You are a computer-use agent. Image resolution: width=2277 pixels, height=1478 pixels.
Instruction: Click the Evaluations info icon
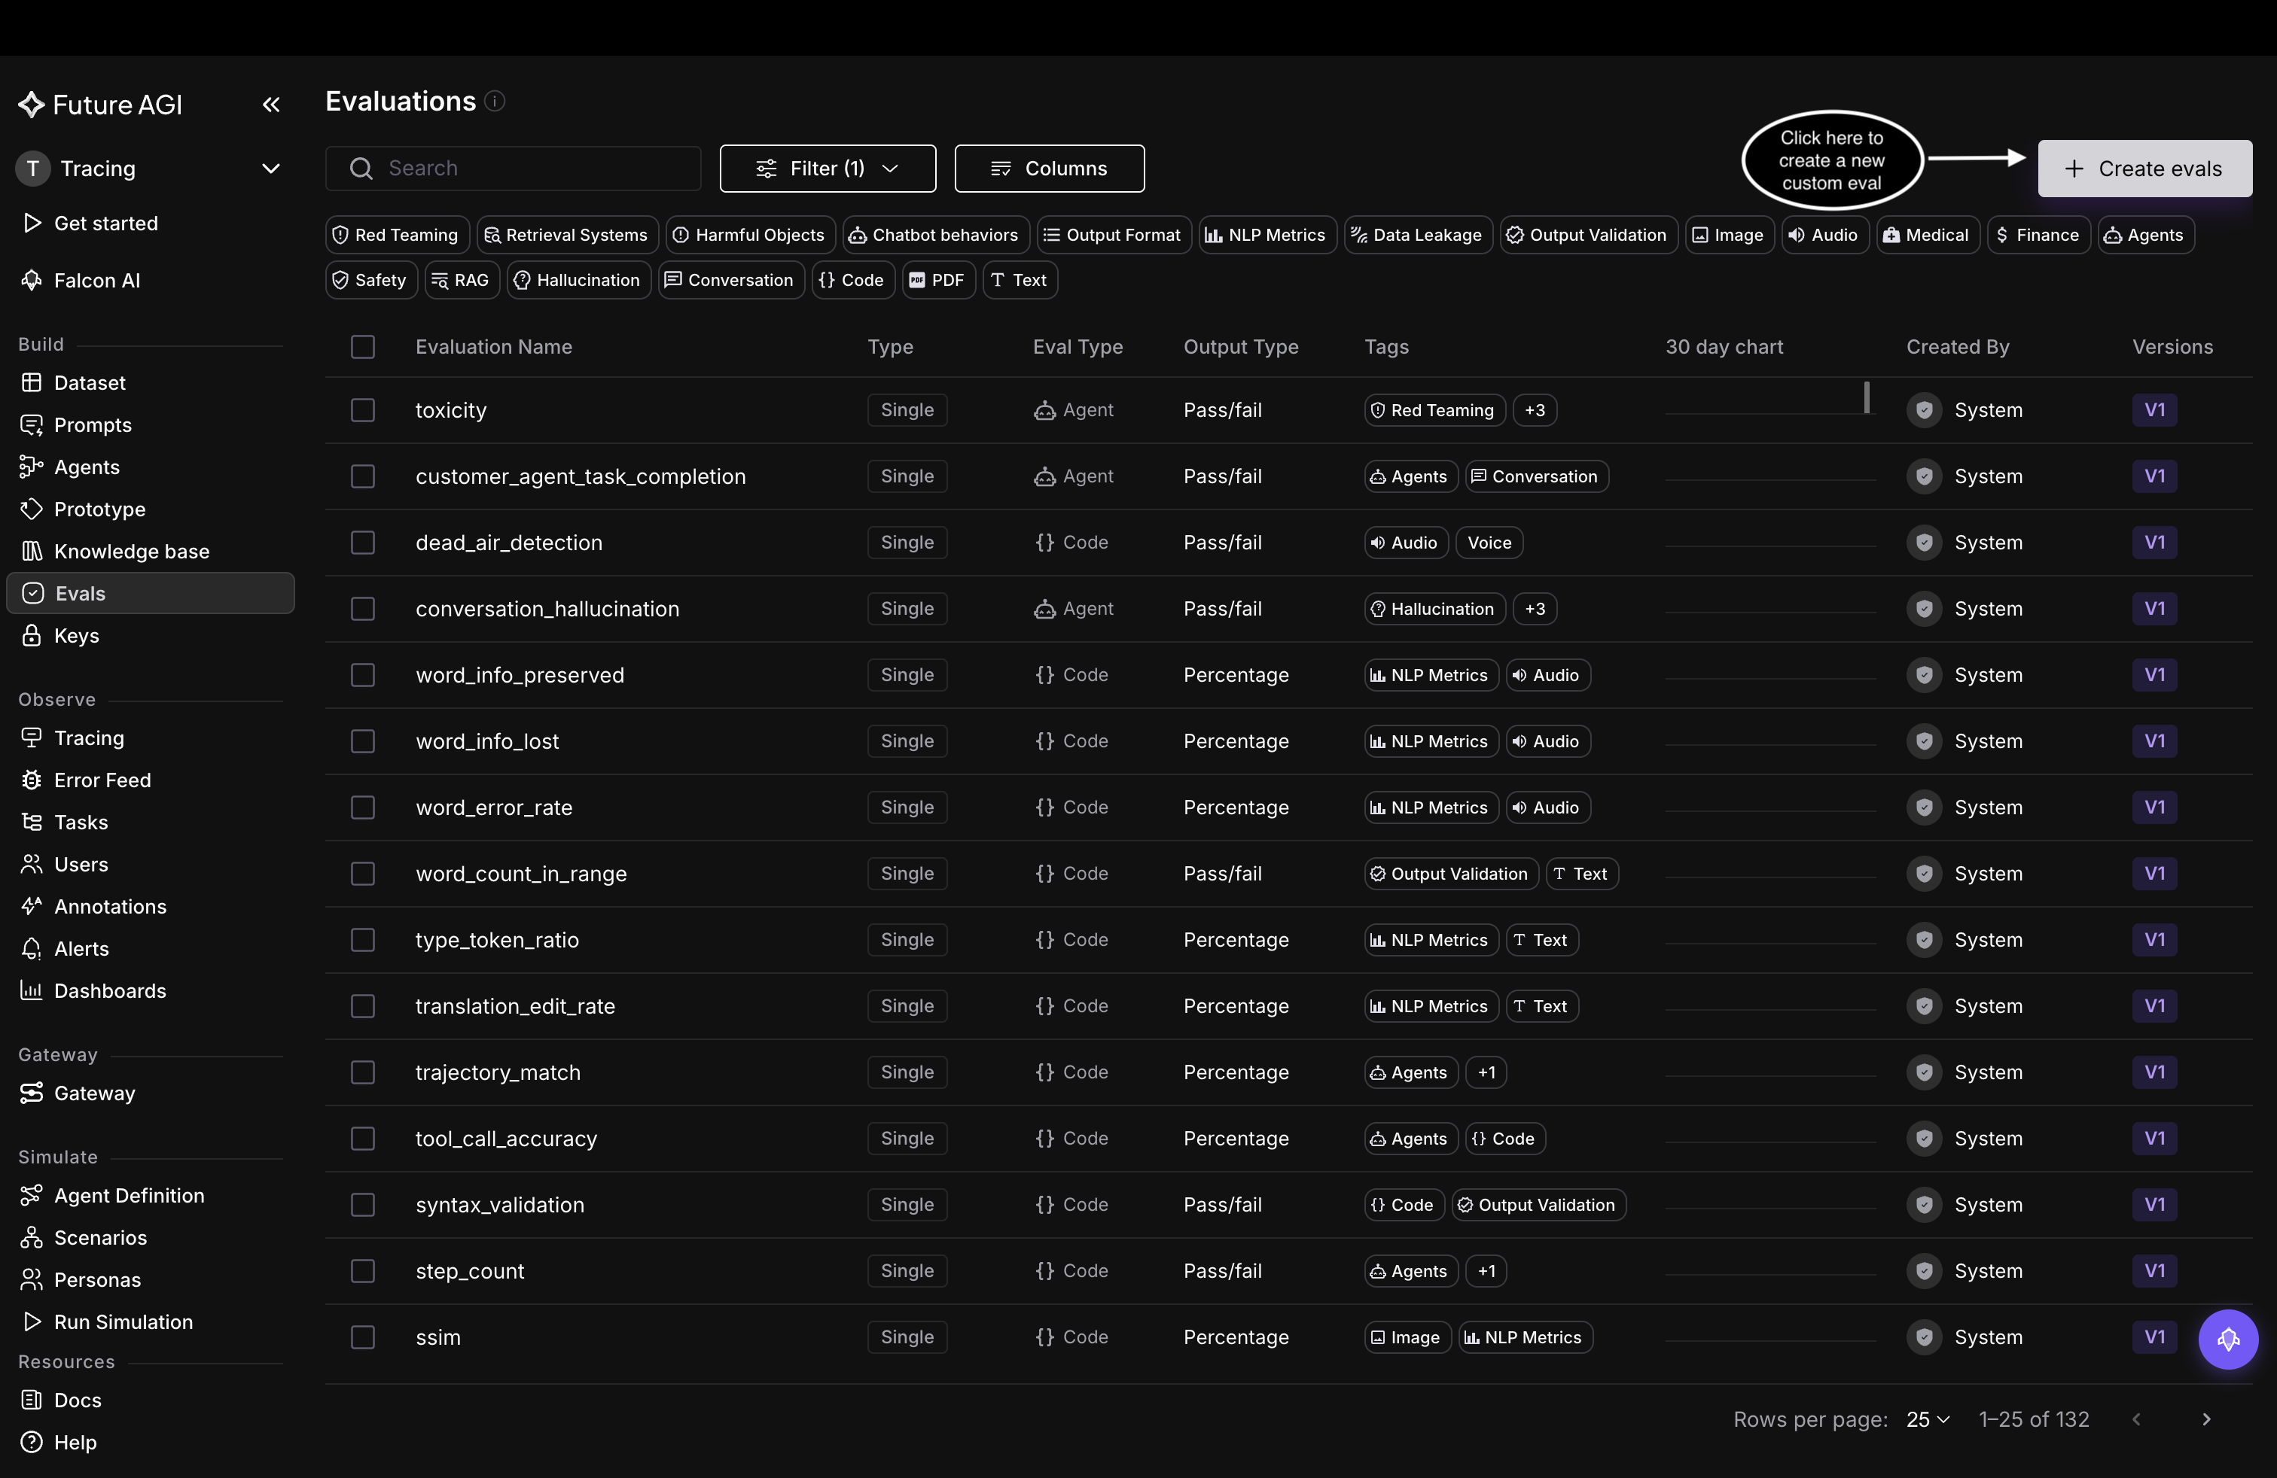tap(495, 100)
